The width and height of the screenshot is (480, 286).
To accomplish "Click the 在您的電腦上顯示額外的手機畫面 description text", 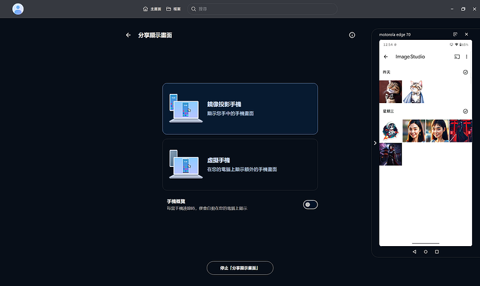I will coord(242,169).
